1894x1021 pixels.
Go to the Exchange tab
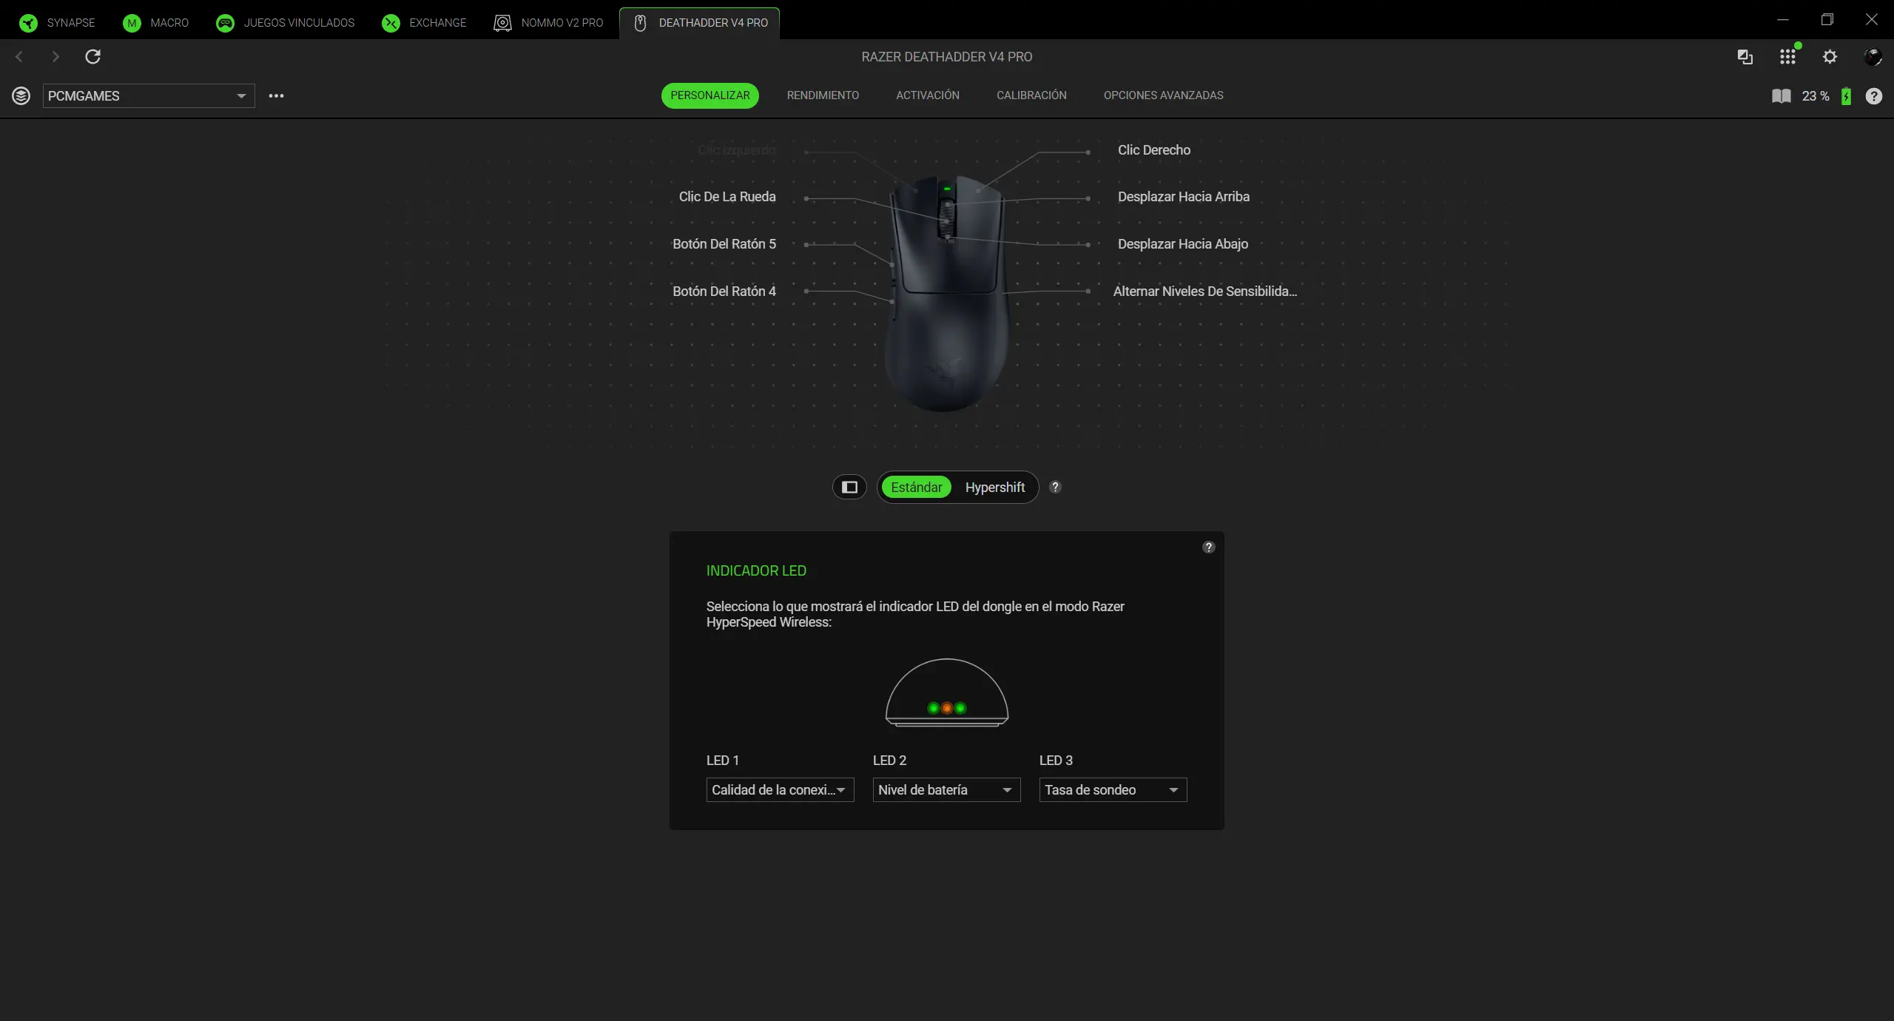click(x=424, y=22)
